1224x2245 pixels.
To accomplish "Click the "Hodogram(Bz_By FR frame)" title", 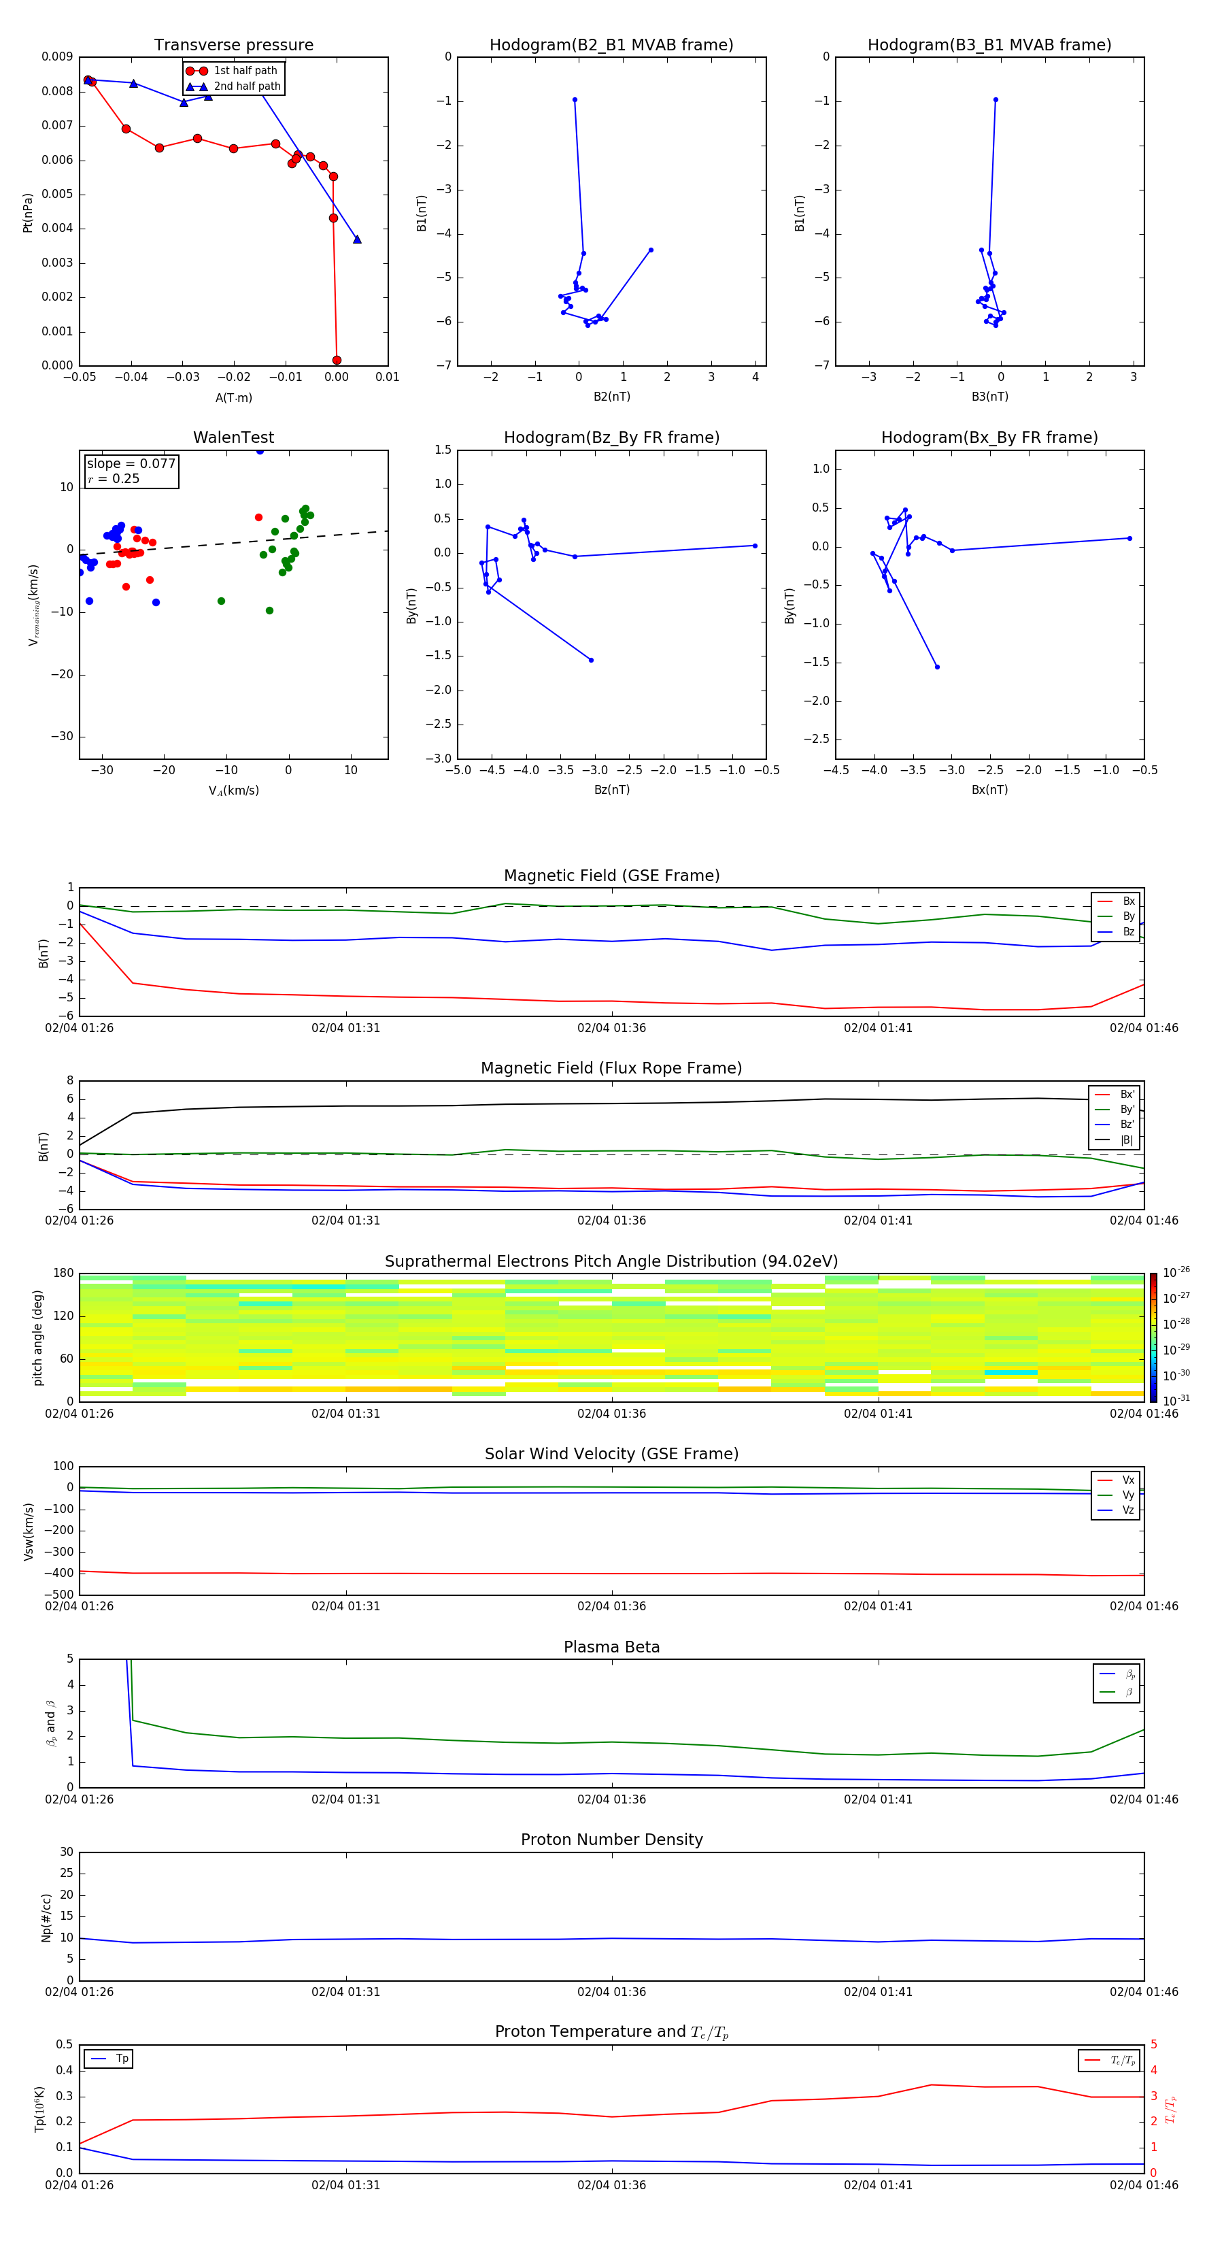I will tap(611, 437).
